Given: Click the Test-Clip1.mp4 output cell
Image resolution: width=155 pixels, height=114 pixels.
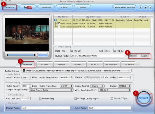Looking at the screenshot, I should click(x=141, y=20).
